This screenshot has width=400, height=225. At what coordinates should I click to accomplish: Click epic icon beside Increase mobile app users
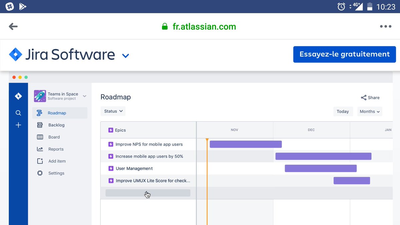click(111, 156)
